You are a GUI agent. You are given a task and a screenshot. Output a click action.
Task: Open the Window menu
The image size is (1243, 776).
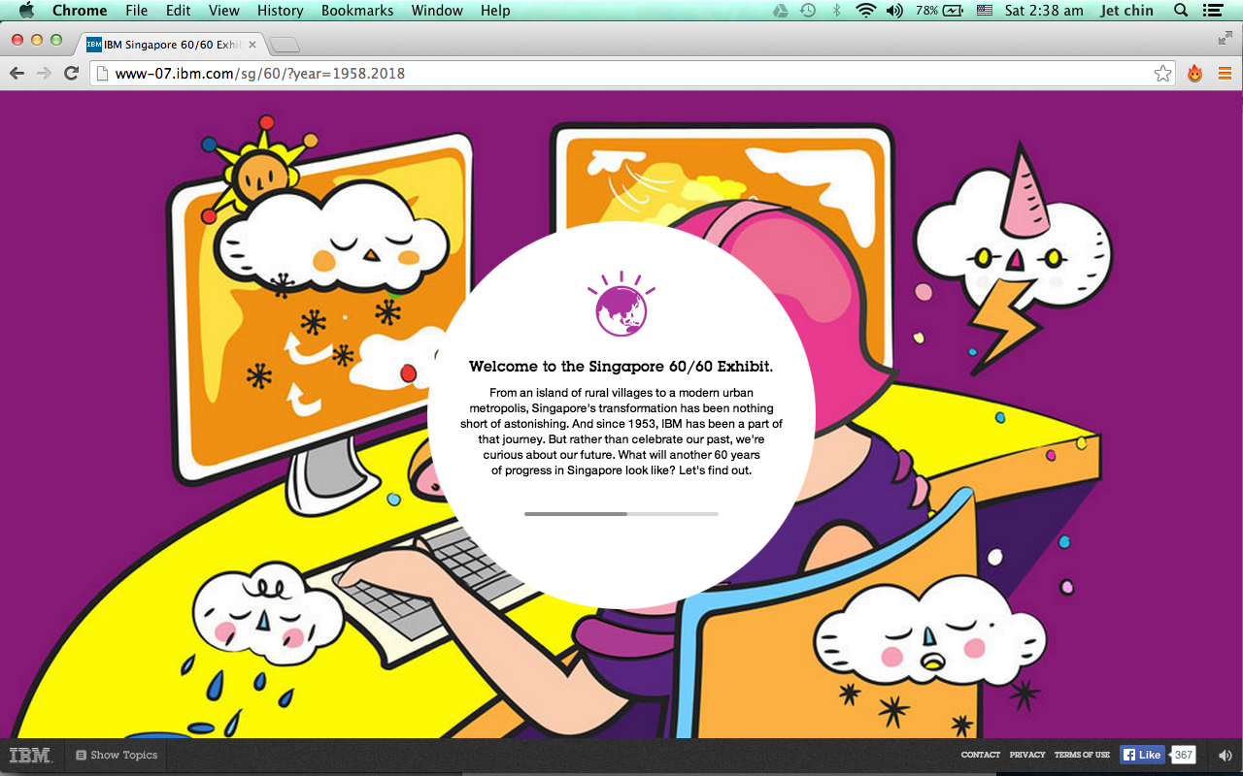tap(437, 11)
